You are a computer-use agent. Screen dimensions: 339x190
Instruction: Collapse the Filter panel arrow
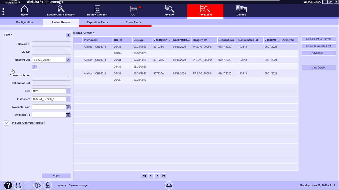[68, 35]
